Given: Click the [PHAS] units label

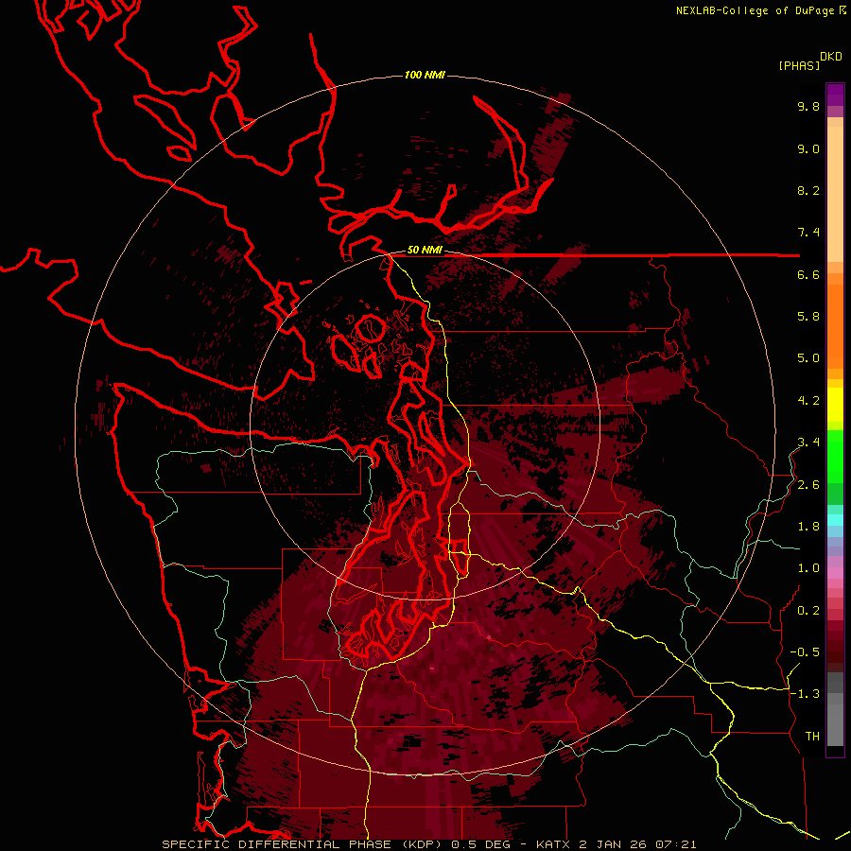Looking at the screenshot, I should [x=799, y=65].
